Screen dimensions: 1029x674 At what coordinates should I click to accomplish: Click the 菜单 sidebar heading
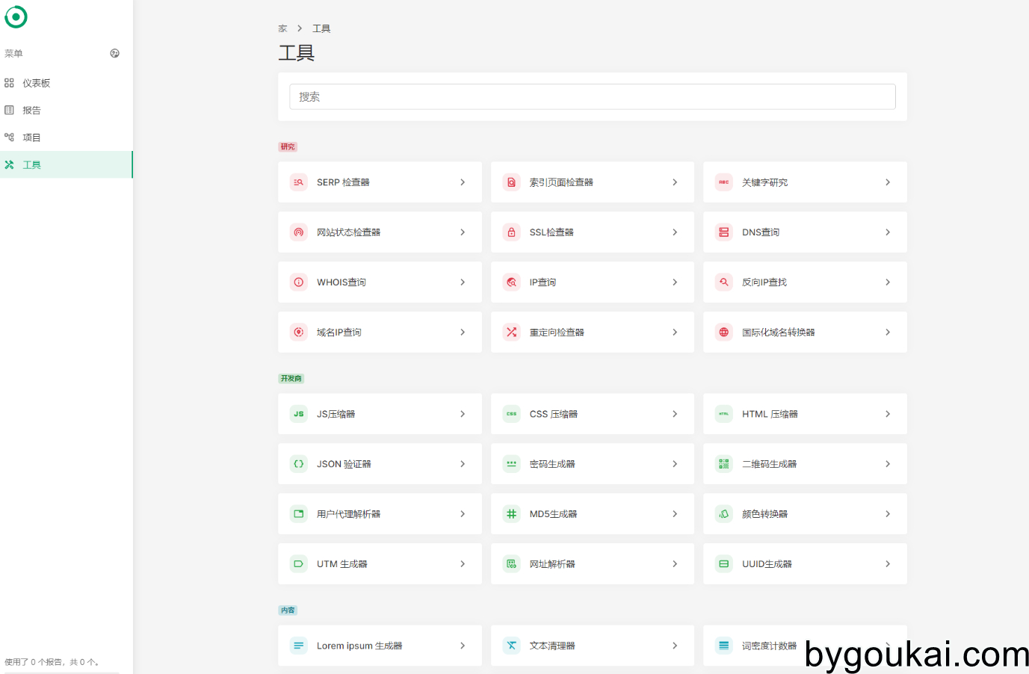pos(13,54)
